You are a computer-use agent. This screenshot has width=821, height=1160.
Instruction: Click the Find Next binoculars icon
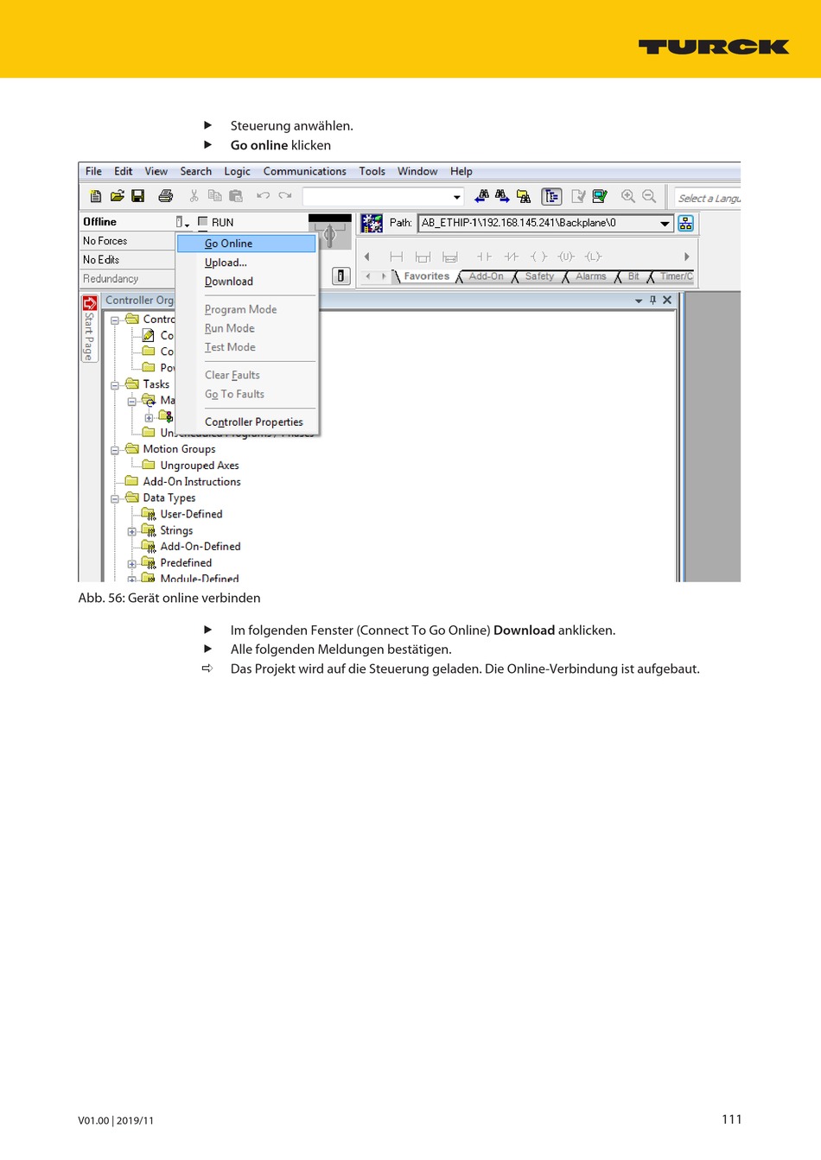click(502, 196)
